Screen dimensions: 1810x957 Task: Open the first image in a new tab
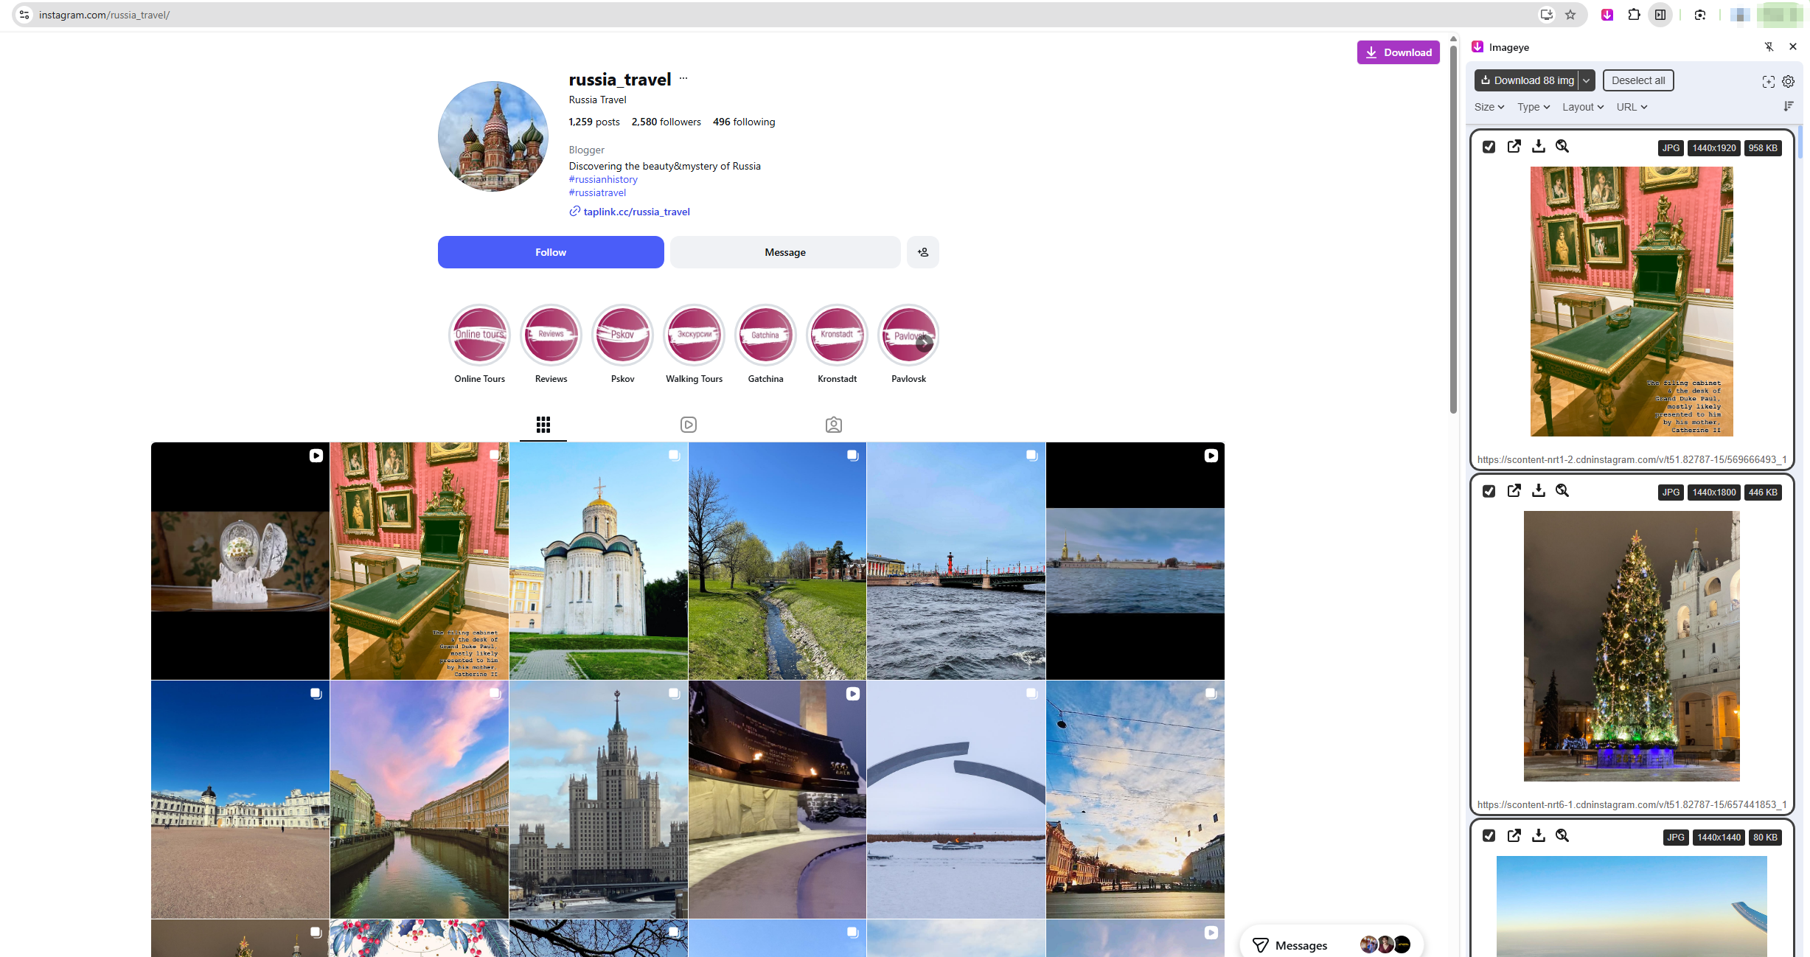coord(1514,147)
